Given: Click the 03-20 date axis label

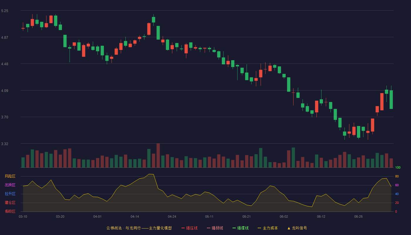Looking at the screenshot, I should pyautogui.click(x=60, y=216).
